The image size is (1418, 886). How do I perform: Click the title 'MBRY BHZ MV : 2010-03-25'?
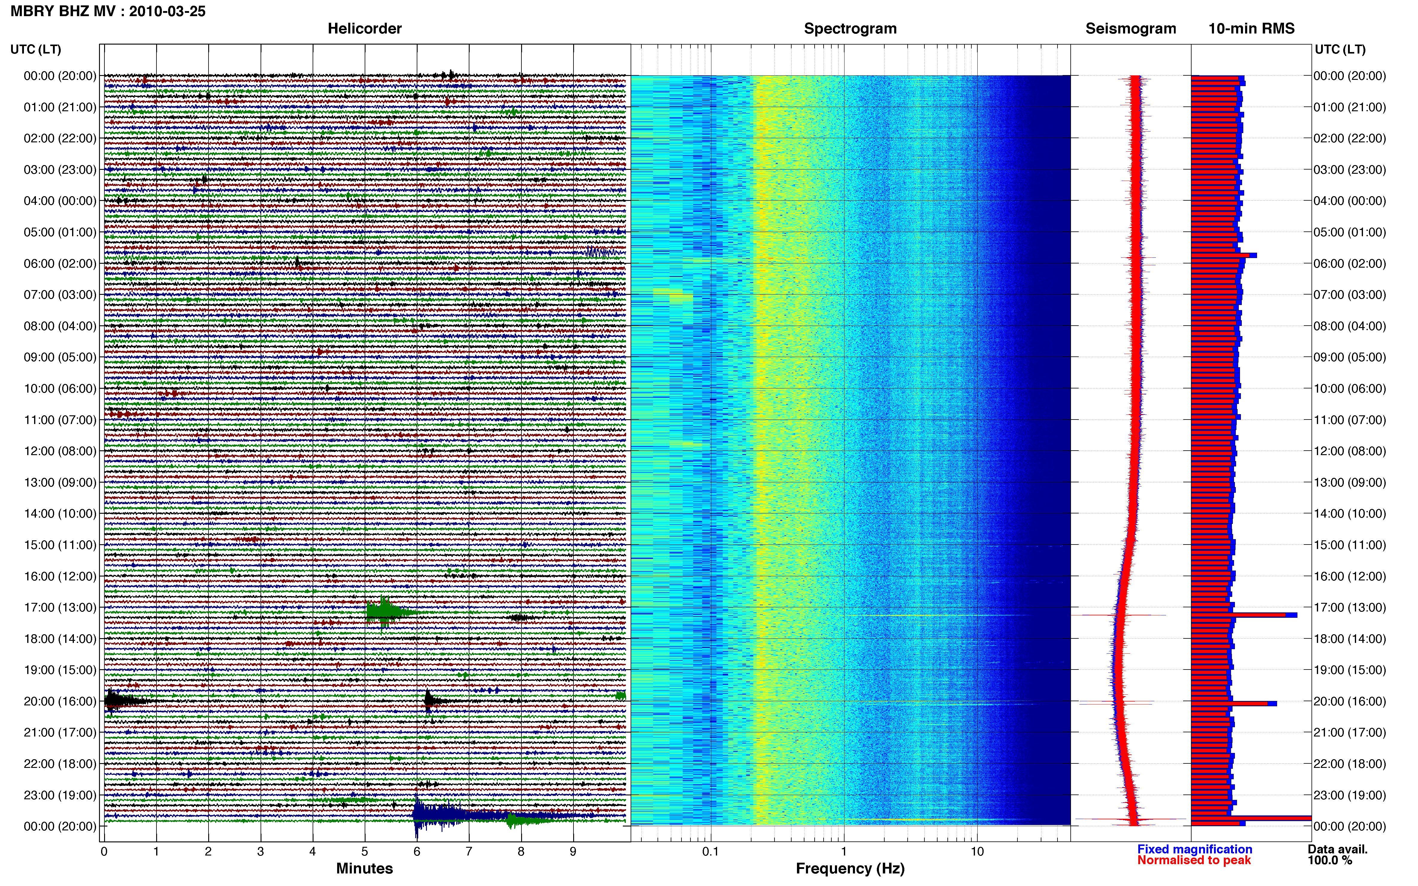tap(108, 11)
